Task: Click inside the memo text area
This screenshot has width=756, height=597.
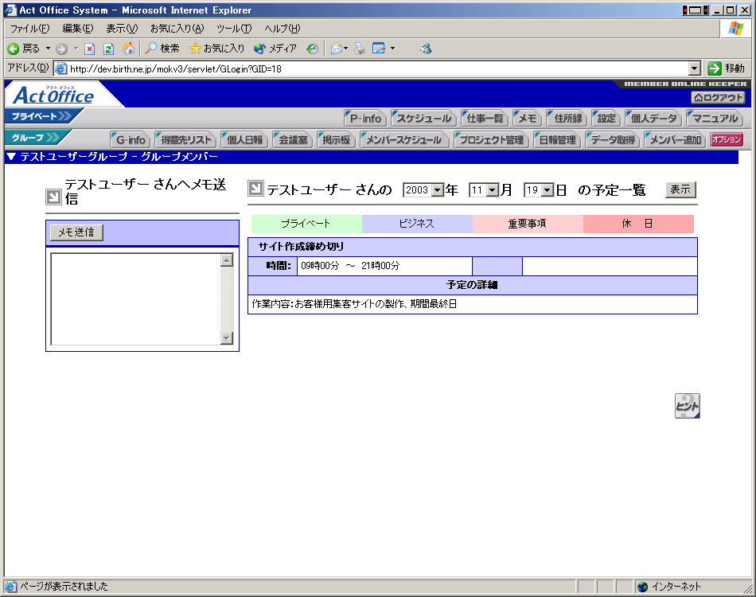Action: (135, 298)
